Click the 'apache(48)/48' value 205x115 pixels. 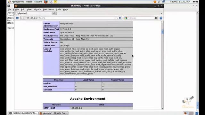(x=67, y=33)
